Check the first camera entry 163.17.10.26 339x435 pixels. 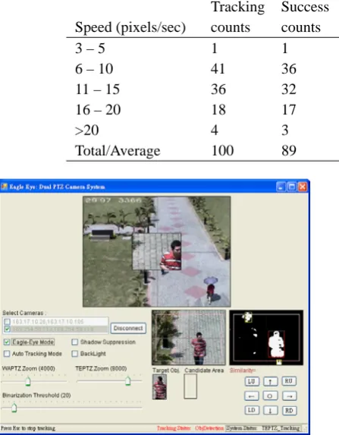[x=8, y=322]
